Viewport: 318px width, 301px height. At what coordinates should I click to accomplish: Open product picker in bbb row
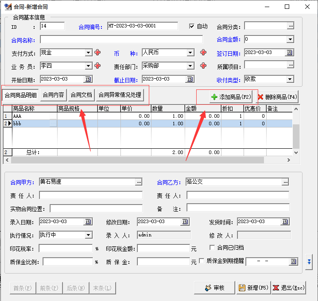(53, 123)
